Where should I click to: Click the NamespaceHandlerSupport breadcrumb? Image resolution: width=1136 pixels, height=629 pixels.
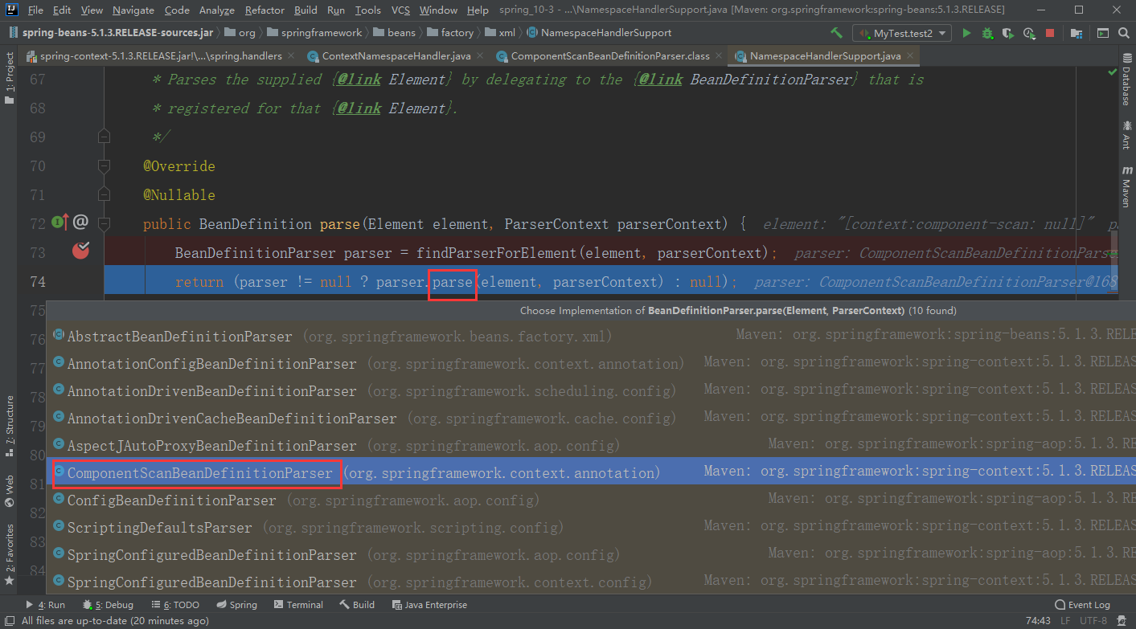tap(599, 33)
